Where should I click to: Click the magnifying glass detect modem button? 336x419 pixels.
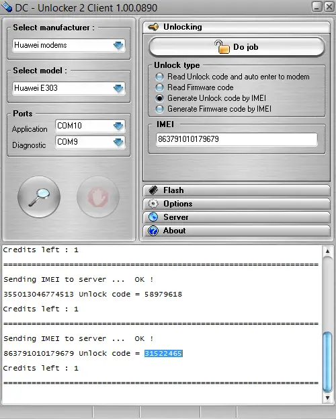(39, 197)
